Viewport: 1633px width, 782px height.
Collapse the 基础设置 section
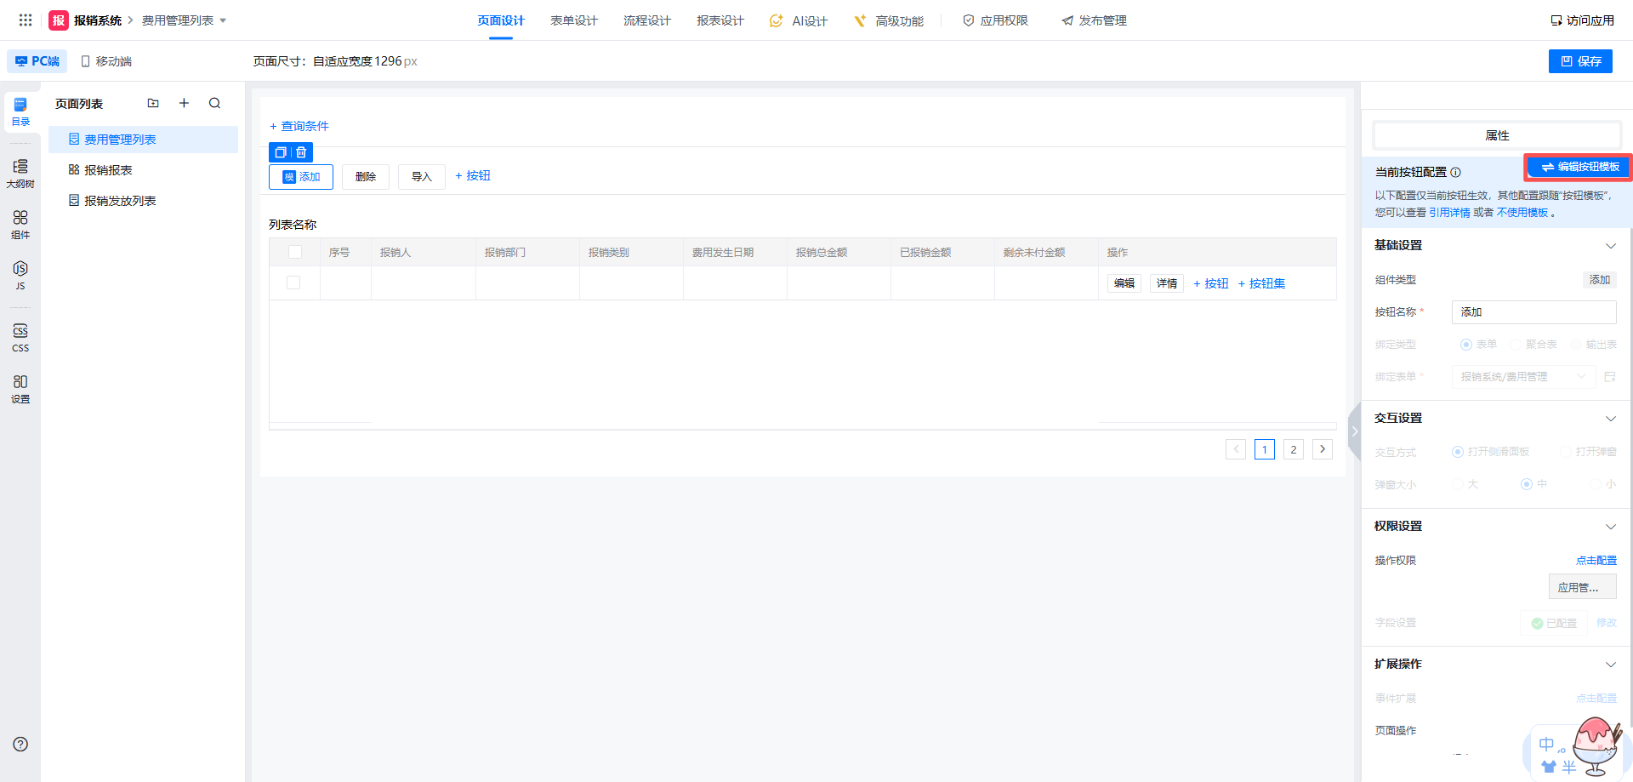click(1610, 246)
